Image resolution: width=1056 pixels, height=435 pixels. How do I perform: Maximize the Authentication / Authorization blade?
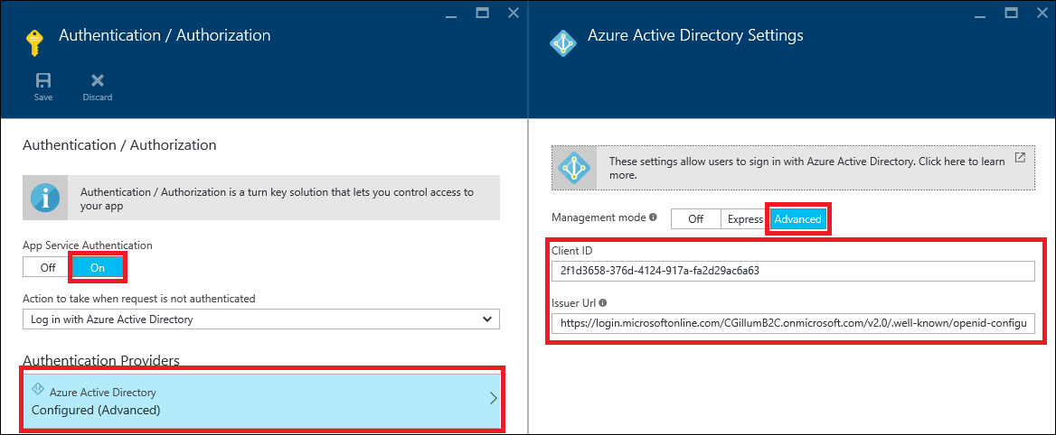(x=482, y=13)
